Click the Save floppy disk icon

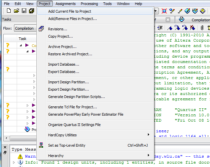pyautogui.click(x=24, y=11)
